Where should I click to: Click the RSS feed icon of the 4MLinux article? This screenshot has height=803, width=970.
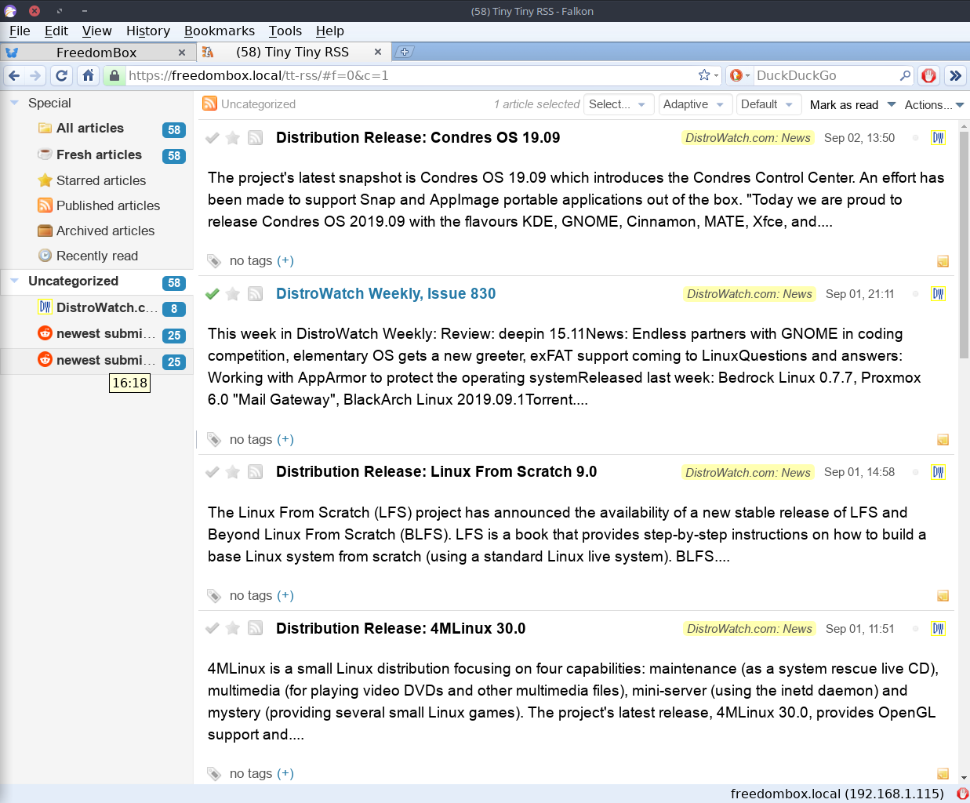tap(255, 629)
